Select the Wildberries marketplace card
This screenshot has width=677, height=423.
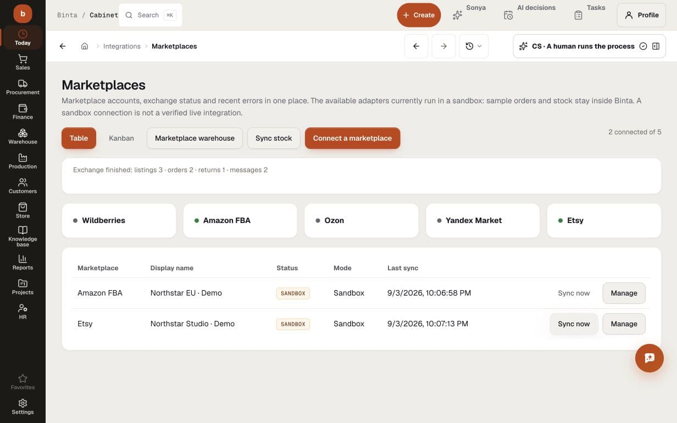click(x=119, y=220)
